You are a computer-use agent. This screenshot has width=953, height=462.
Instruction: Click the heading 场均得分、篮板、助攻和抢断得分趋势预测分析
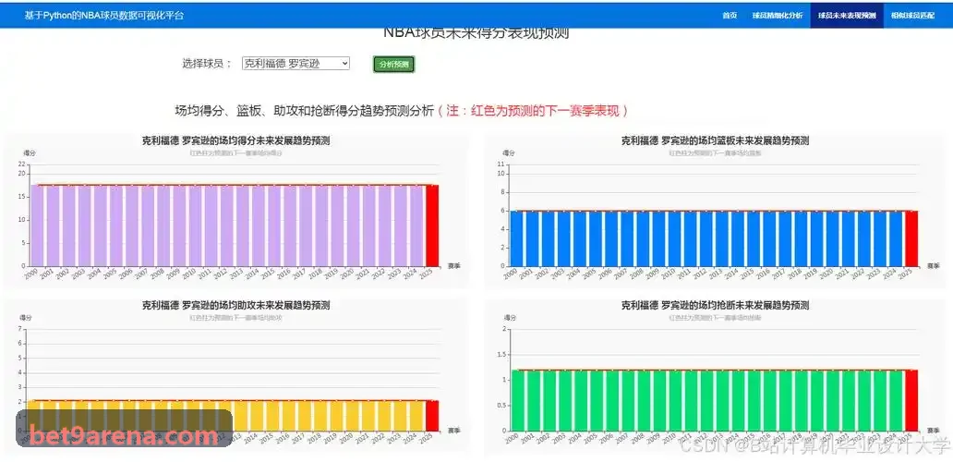click(305, 111)
